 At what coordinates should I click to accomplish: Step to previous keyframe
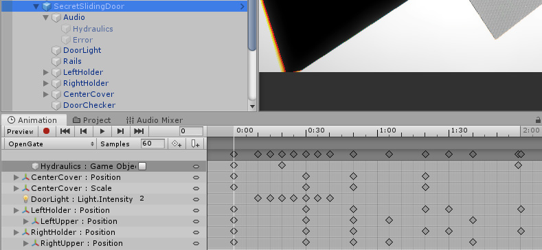coord(83,131)
